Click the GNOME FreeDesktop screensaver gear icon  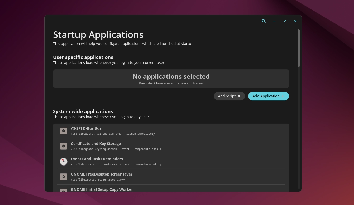click(64, 177)
